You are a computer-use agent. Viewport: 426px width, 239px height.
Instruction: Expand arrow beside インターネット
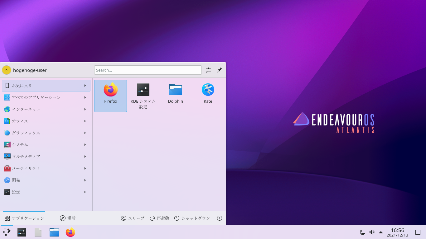point(85,109)
